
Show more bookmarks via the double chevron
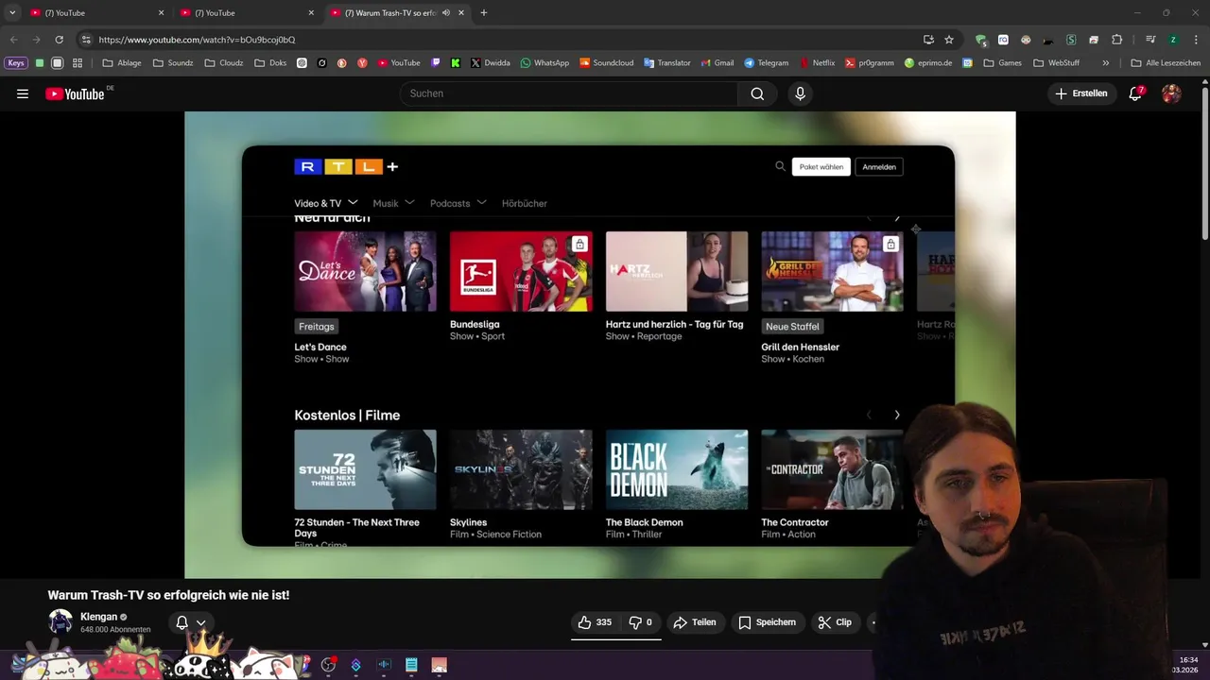click(x=1106, y=63)
